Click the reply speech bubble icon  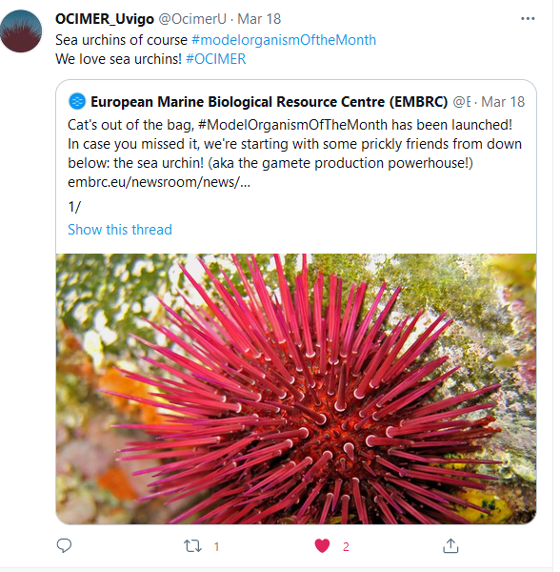64,545
